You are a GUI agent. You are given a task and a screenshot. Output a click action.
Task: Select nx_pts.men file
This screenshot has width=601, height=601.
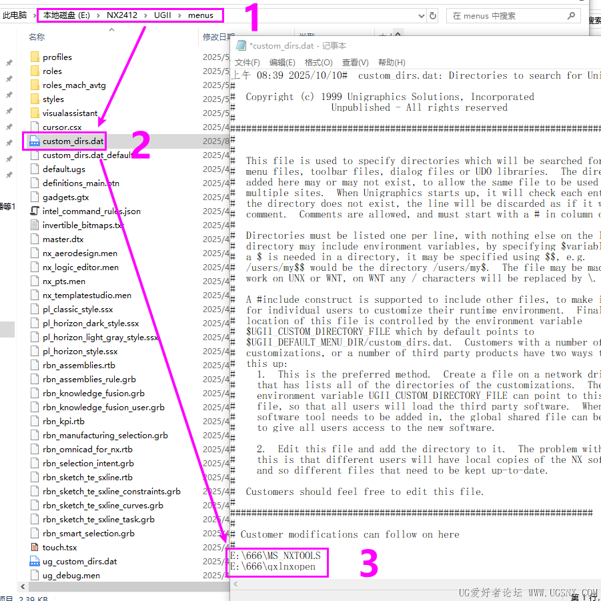[x=64, y=281]
